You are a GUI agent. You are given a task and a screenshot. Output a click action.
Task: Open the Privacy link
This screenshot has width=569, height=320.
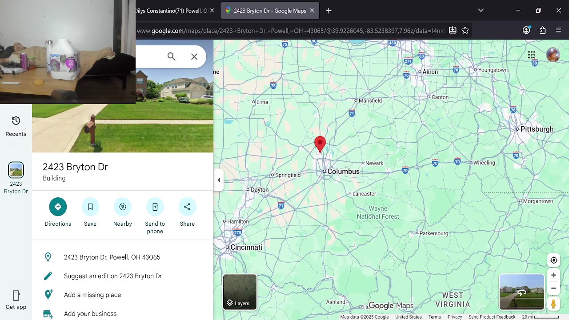454,317
